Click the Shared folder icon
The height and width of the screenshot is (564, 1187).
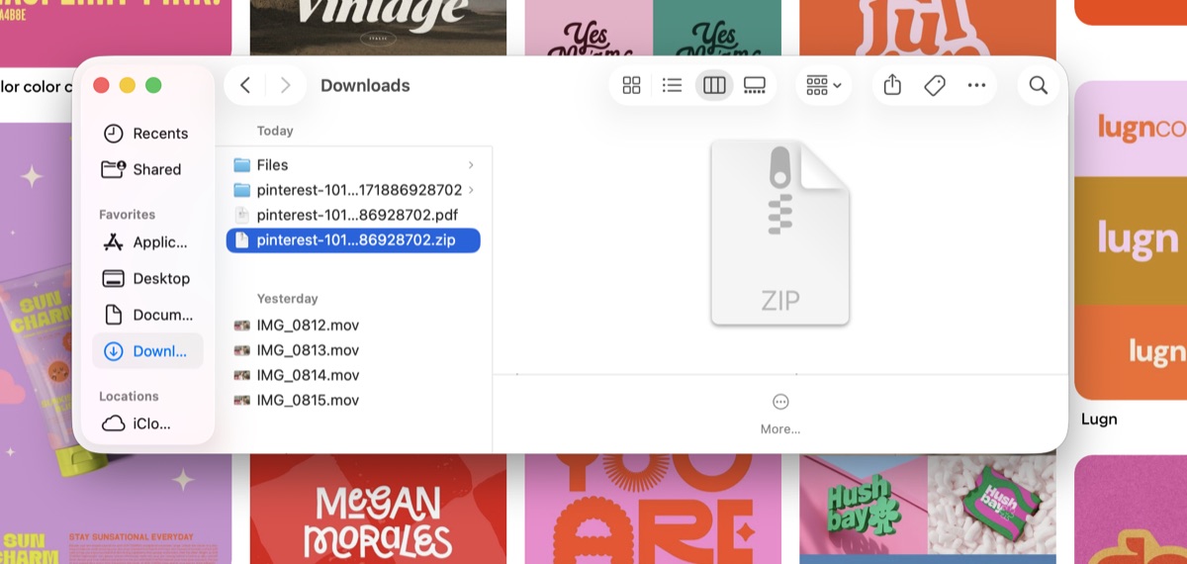113,169
